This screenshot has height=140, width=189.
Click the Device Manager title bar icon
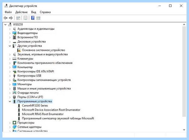point(6,6)
